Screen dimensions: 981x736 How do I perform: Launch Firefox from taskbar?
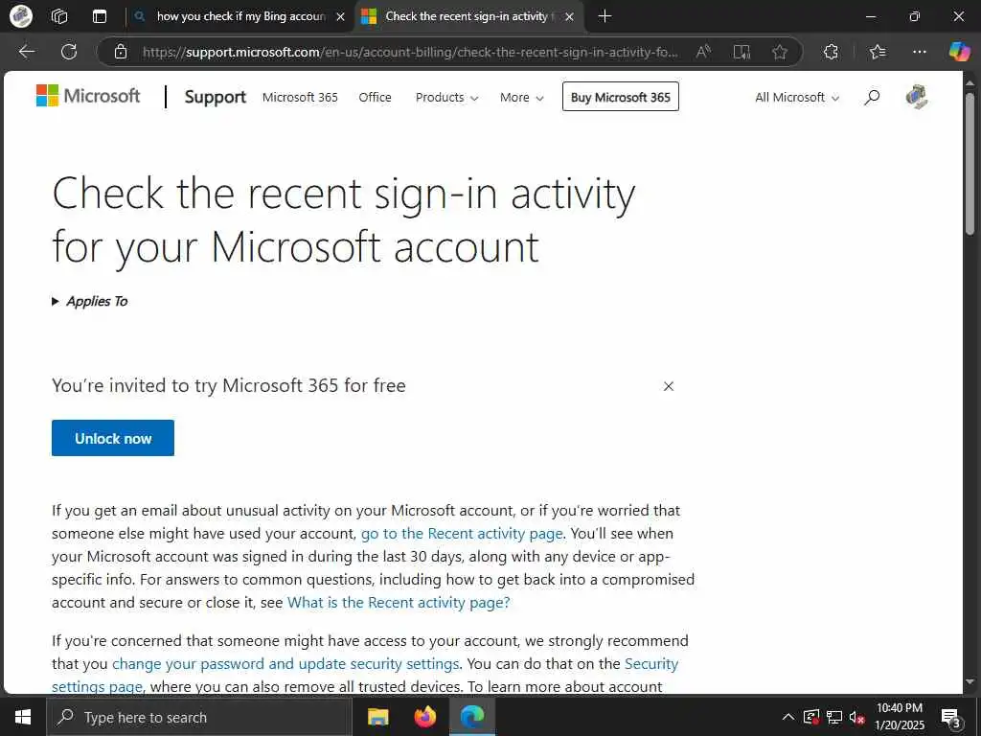tap(424, 717)
